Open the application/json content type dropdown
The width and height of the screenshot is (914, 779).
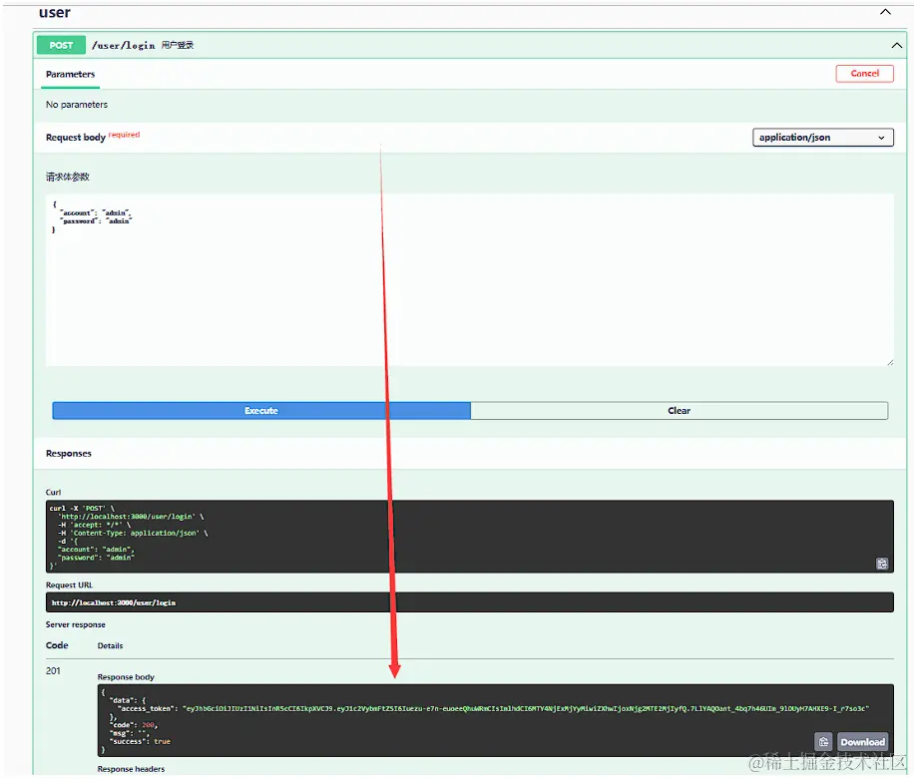point(822,138)
